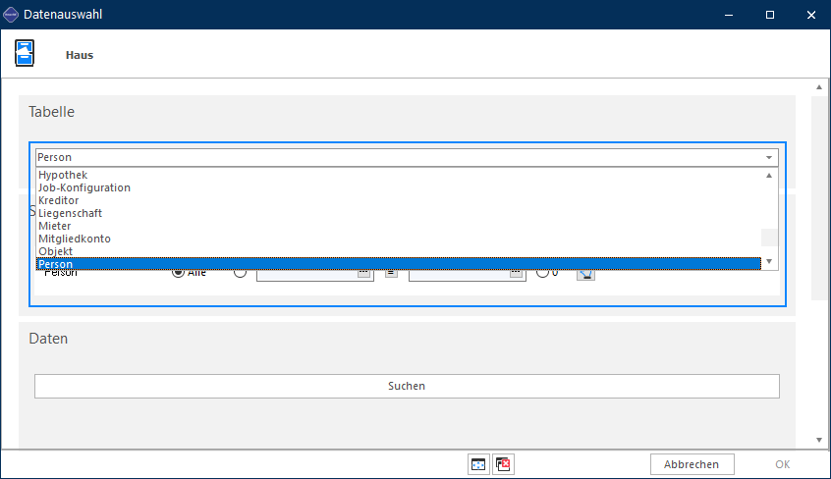Choose Hypothek from the table list
This screenshot has height=479, width=831.
tap(399, 175)
